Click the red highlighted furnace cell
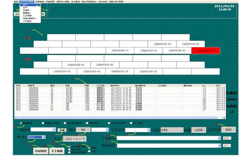Viewport: 239px width, 156px height. tap(208, 51)
